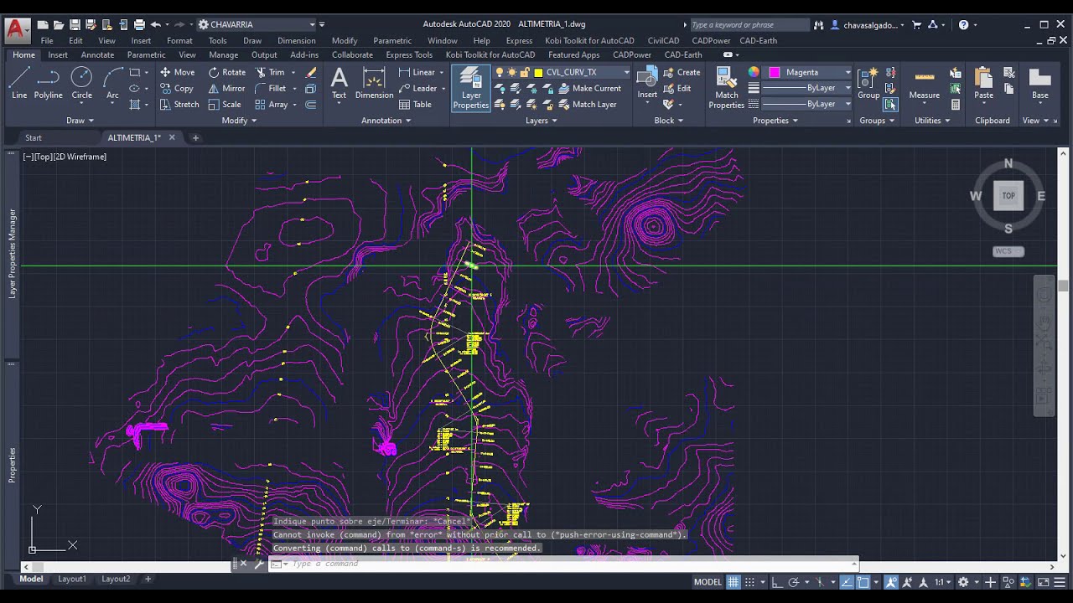The width and height of the screenshot is (1073, 603).
Task: Expand the Layers panel
Action: pos(541,121)
